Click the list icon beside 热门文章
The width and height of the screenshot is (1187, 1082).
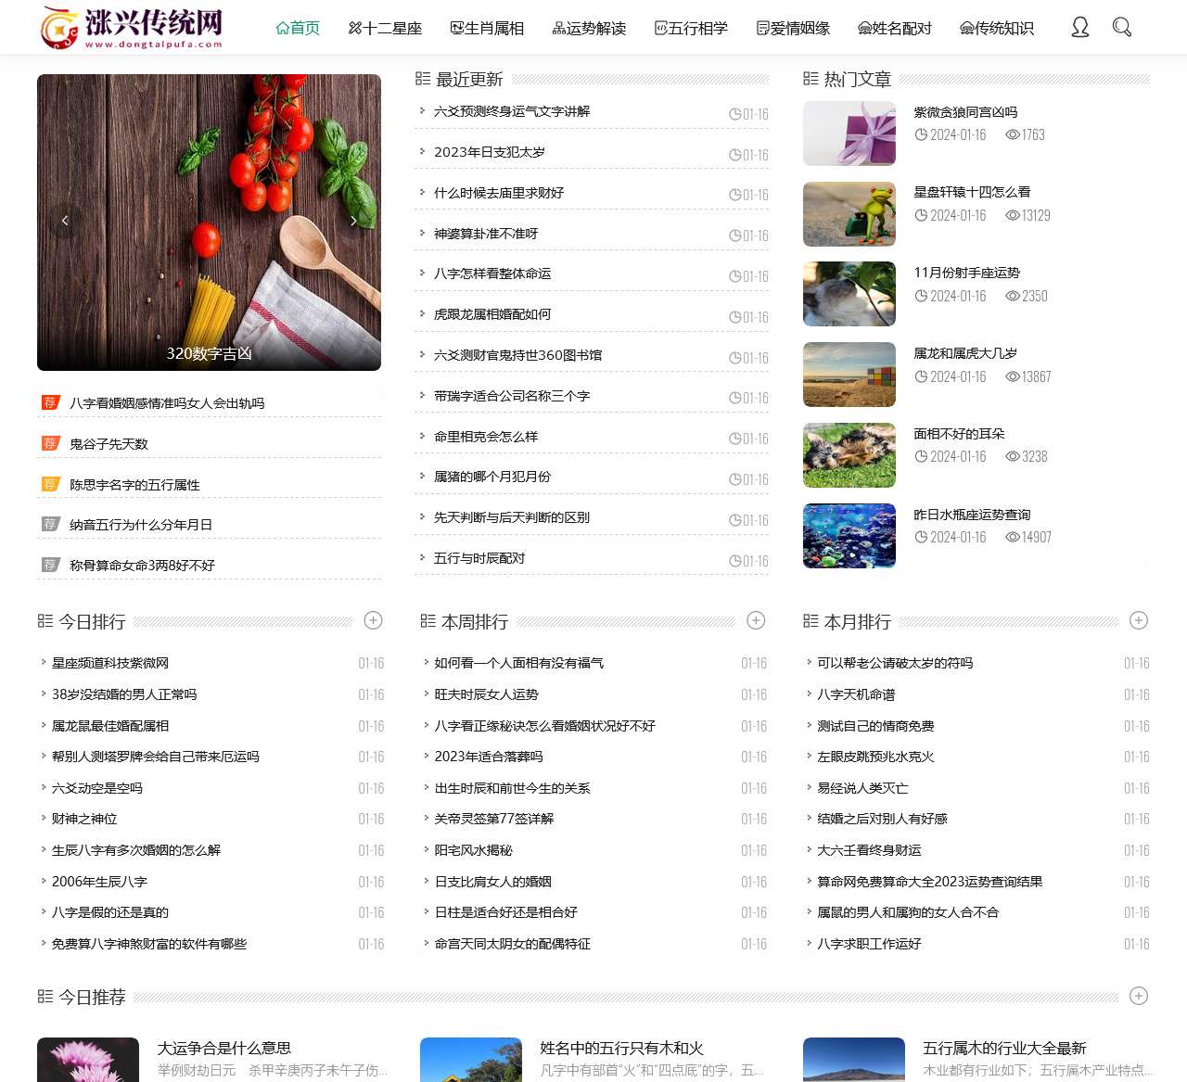[x=809, y=79]
